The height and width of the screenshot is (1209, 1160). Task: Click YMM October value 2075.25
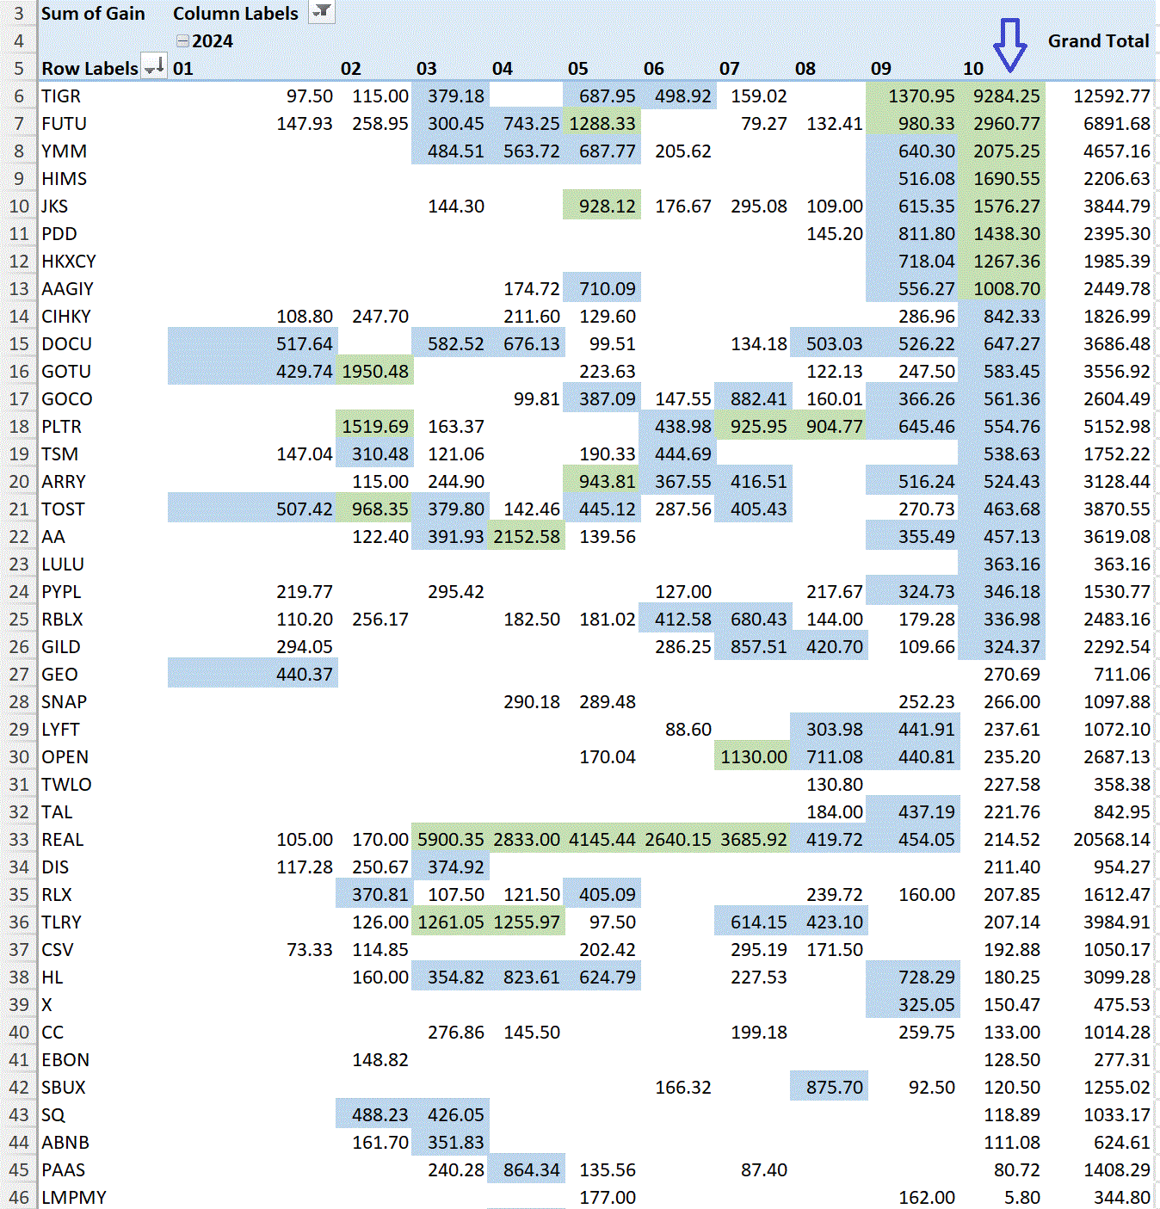[x=1007, y=151]
